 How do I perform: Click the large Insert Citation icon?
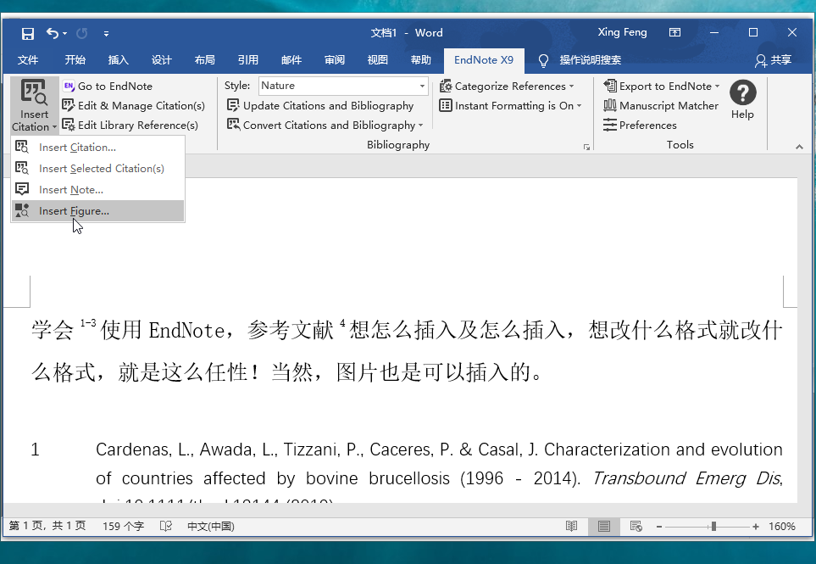tap(34, 92)
